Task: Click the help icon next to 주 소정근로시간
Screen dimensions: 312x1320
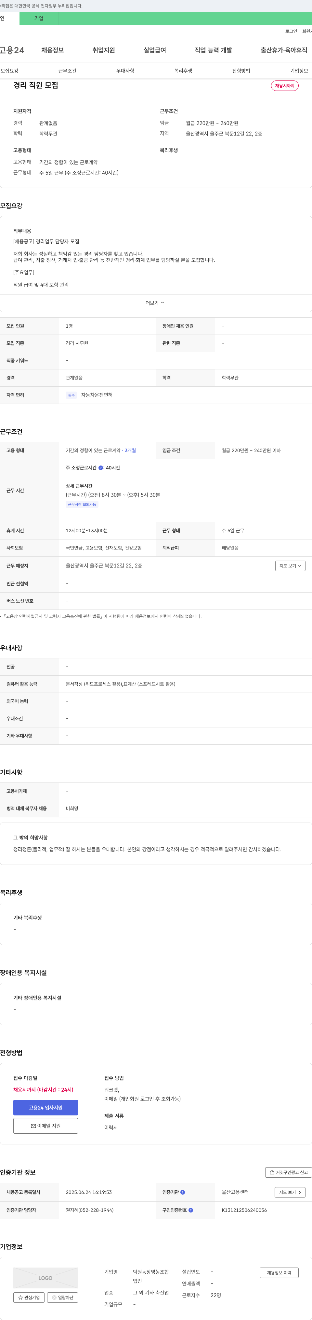Action: 101,468
